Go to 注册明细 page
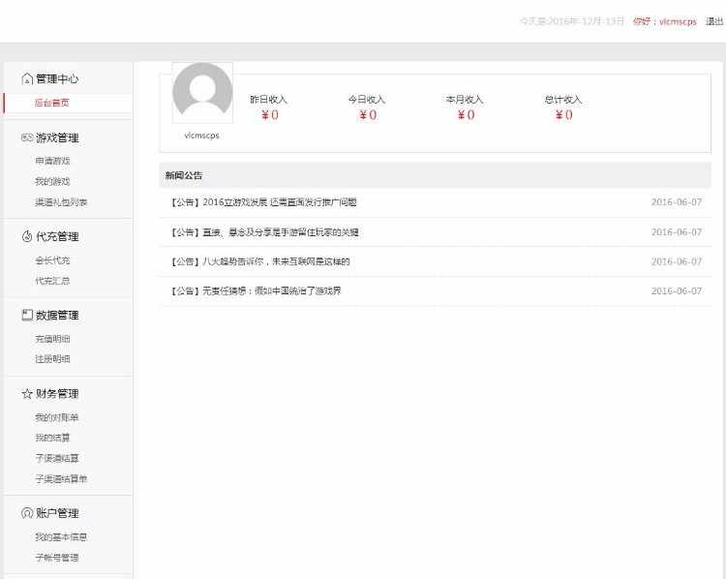The image size is (726, 579). tap(52, 359)
